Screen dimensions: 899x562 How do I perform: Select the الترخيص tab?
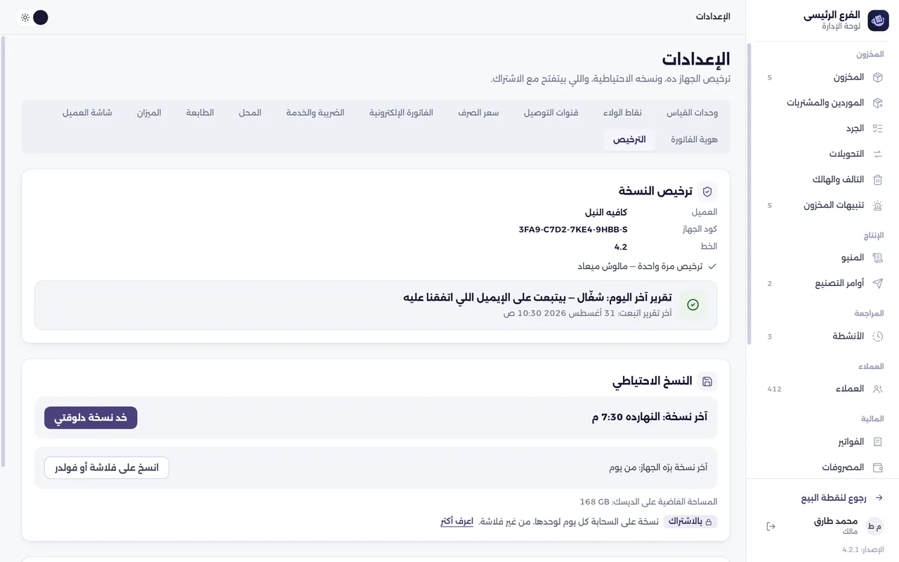click(x=629, y=140)
